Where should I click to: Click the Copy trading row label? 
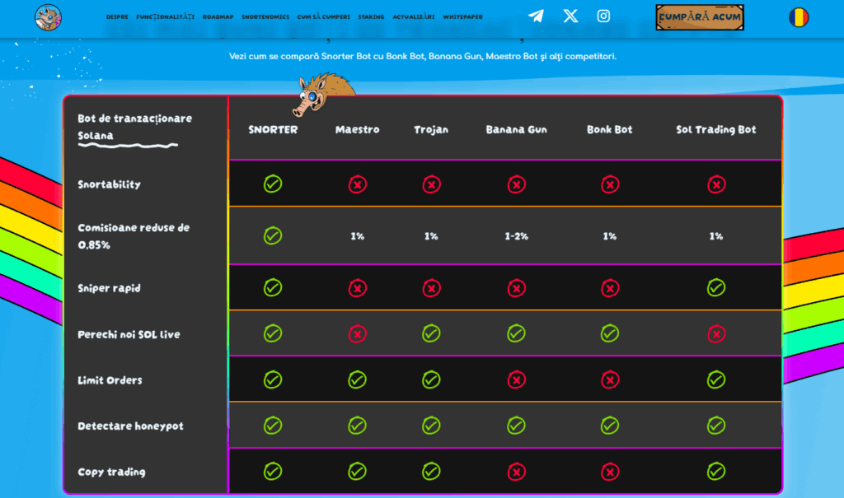(111, 472)
